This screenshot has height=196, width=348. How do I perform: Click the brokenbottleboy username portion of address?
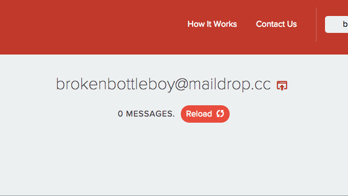pos(115,85)
